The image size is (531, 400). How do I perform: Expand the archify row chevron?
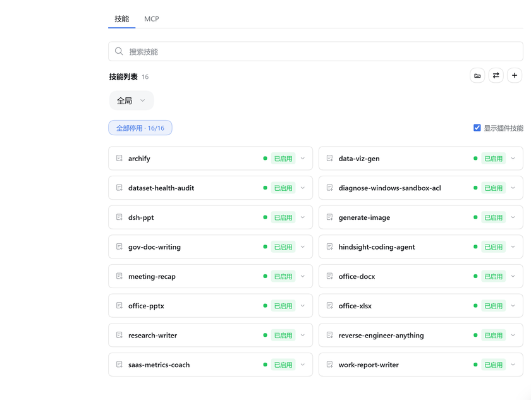[x=303, y=159]
